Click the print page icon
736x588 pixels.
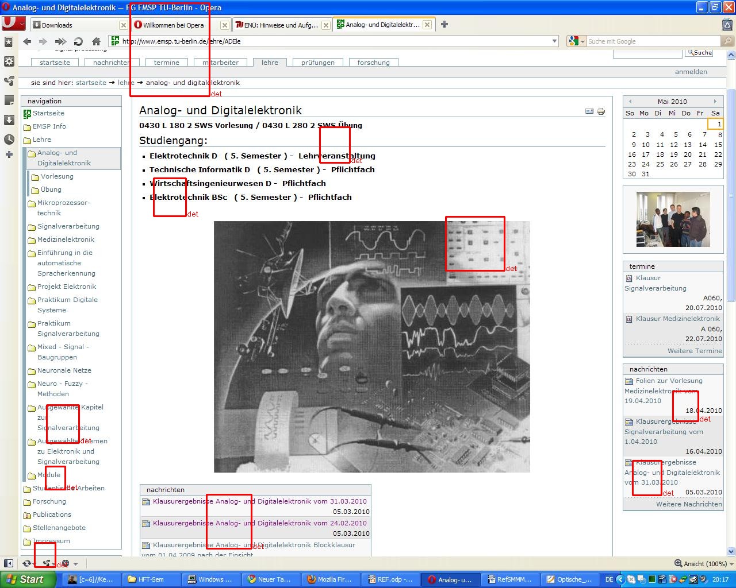click(x=601, y=111)
